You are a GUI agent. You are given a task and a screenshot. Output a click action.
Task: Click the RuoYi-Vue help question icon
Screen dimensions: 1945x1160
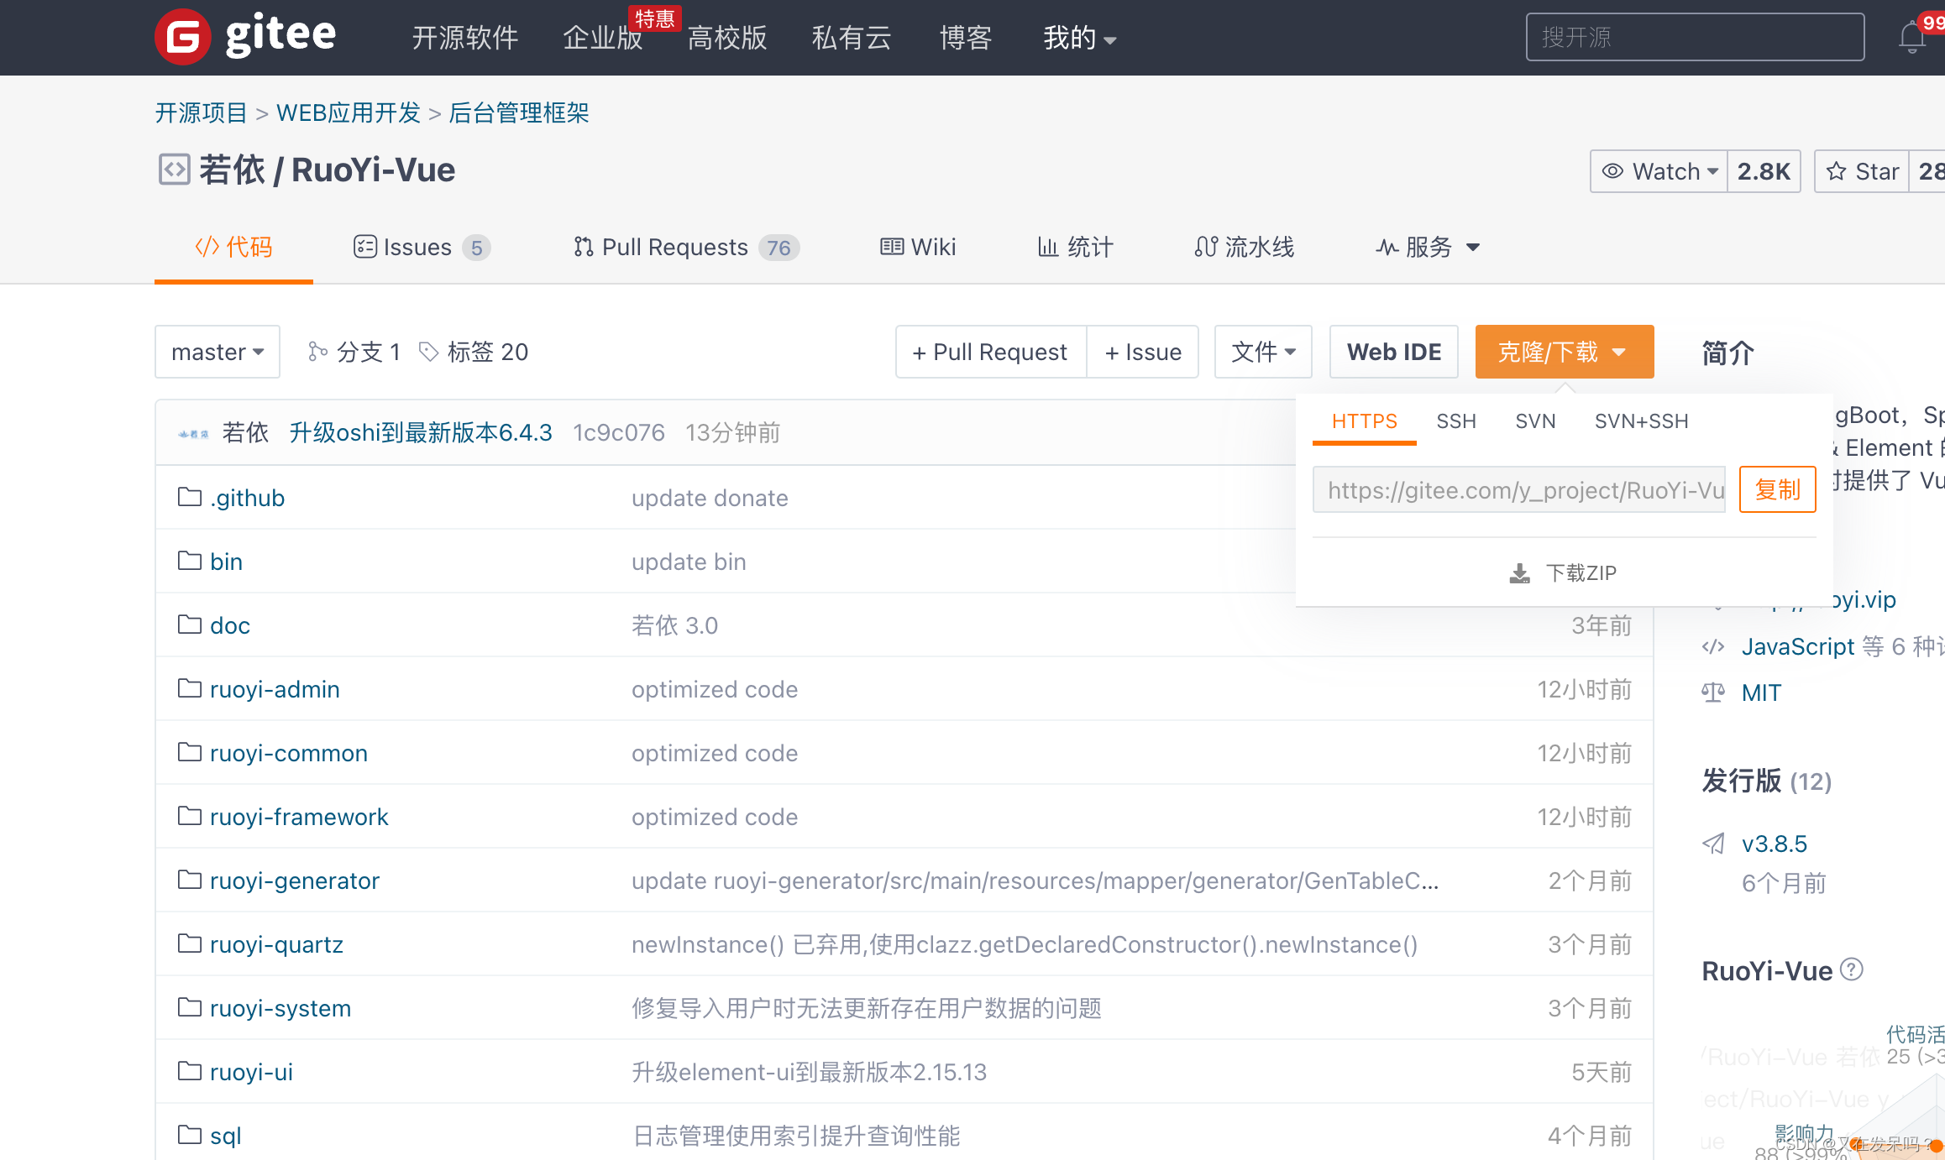coord(1851,969)
